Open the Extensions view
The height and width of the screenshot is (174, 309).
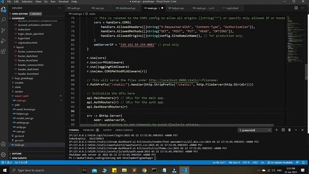pyautogui.click(x=3, y=52)
